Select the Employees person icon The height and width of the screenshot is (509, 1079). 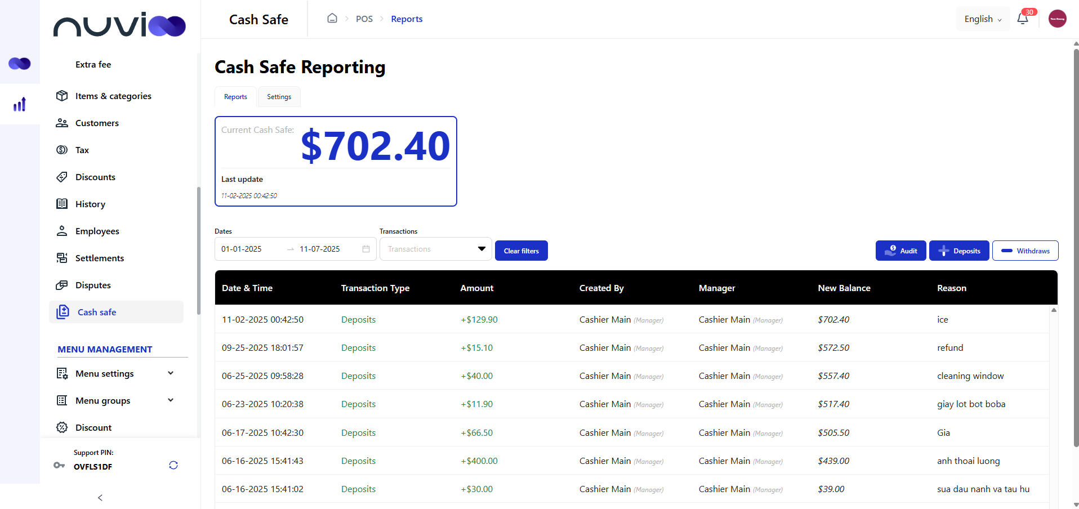tap(62, 231)
